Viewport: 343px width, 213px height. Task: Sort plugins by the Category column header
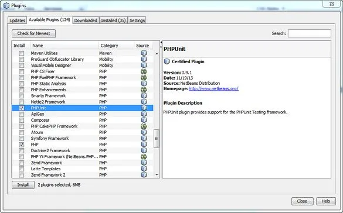[x=116, y=46]
